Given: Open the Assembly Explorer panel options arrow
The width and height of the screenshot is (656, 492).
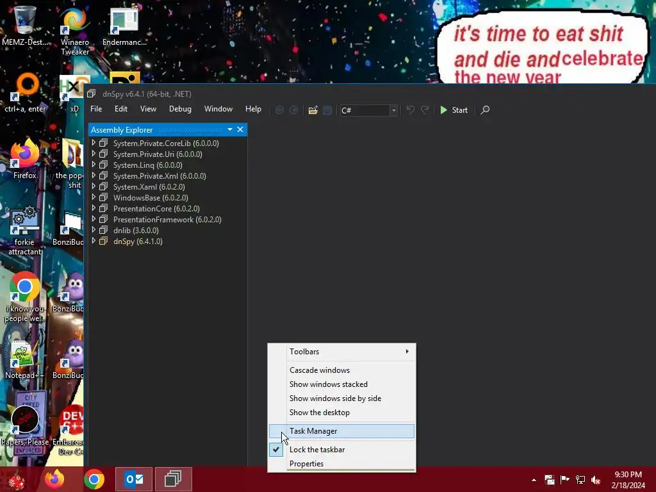Looking at the screenshot, I should [230, 129].
